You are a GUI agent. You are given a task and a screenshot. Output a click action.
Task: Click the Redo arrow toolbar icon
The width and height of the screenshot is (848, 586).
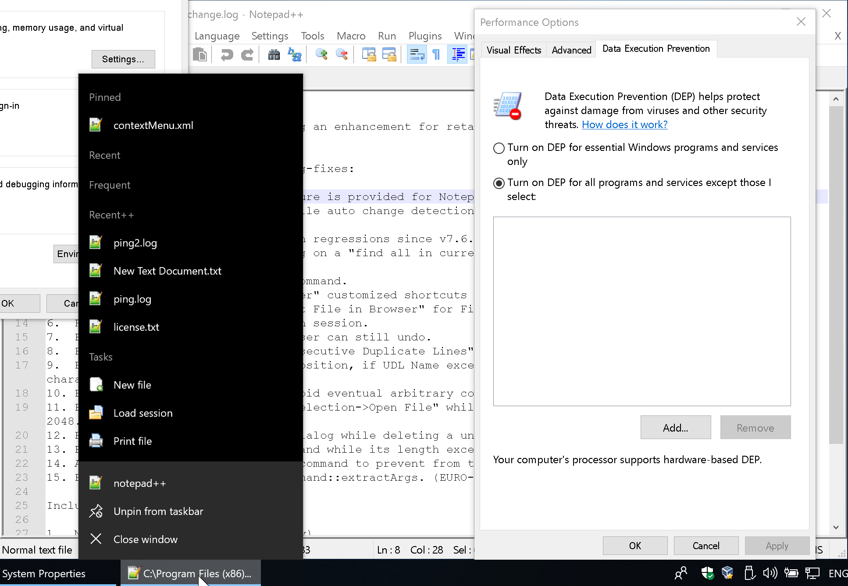(247, 55)
